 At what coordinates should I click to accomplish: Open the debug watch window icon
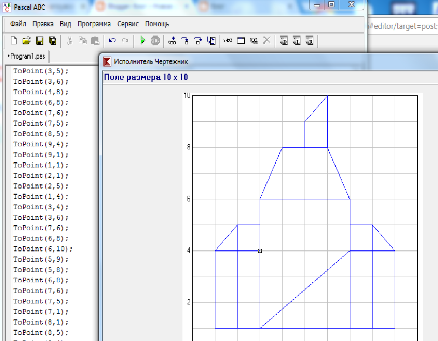point(254,41)
